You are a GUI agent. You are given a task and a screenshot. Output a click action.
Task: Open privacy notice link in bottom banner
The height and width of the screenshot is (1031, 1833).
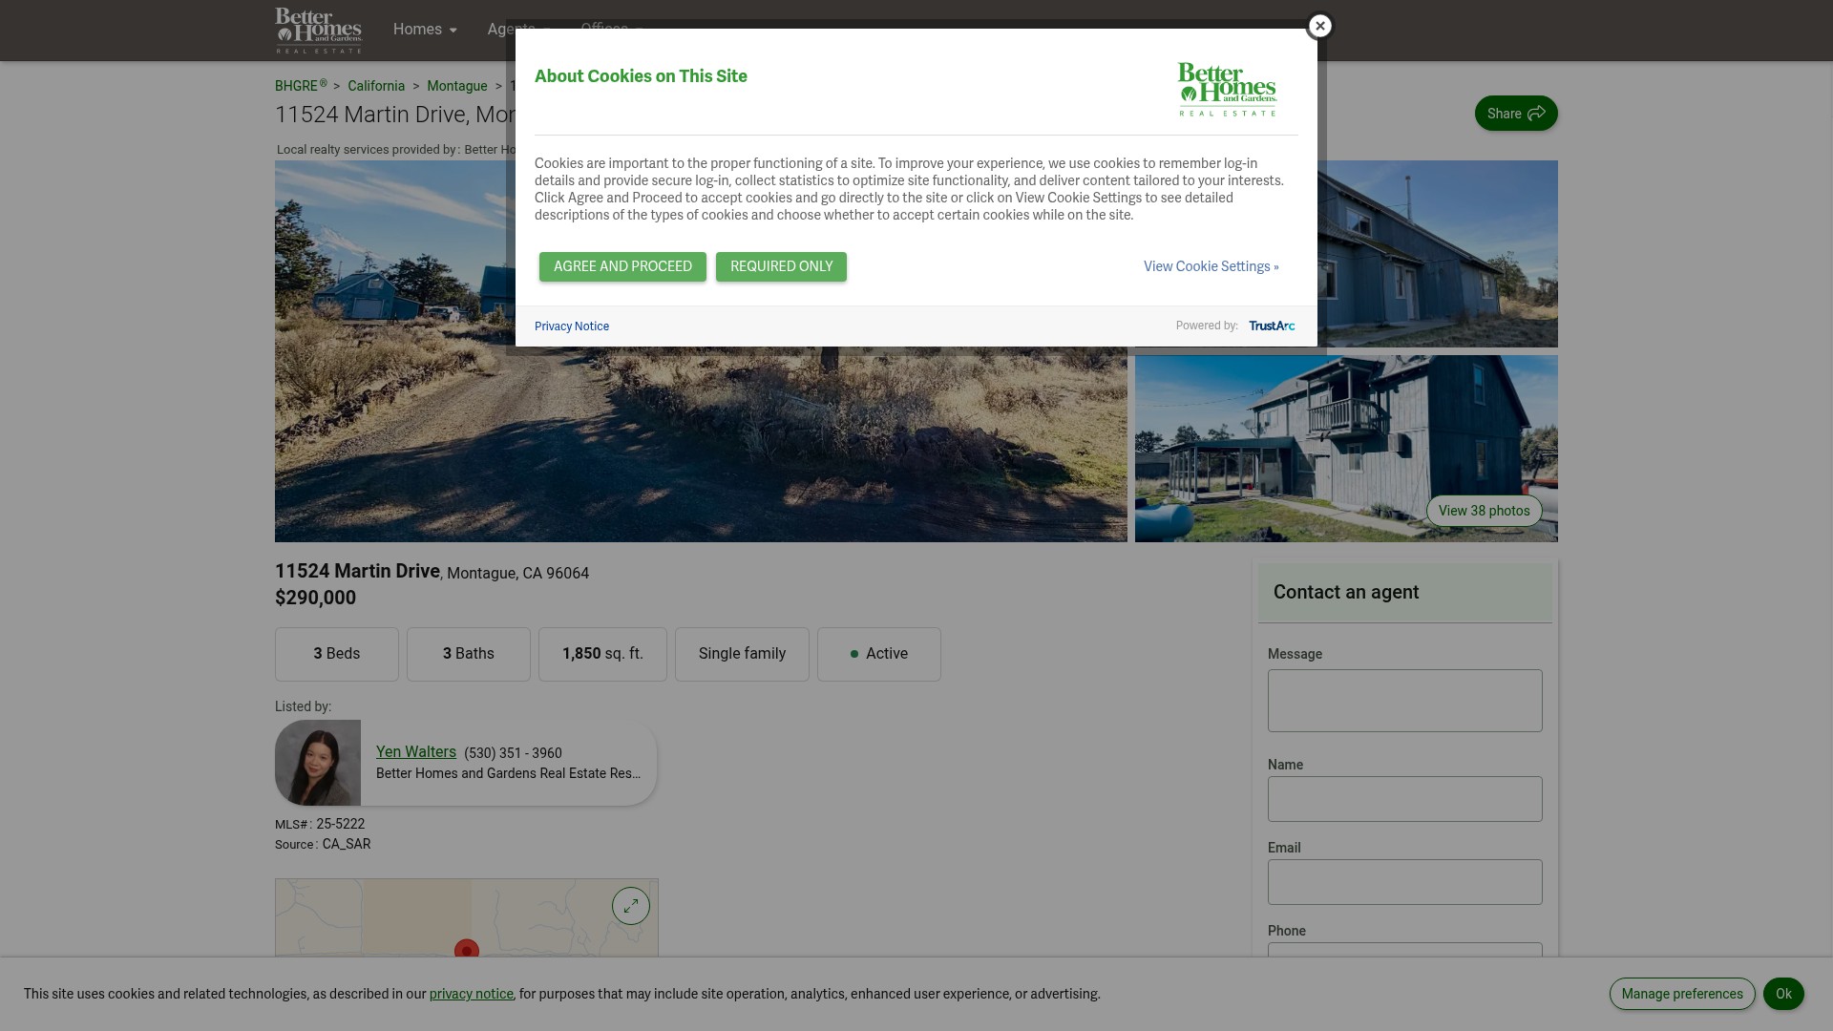[x=471, y=994]
